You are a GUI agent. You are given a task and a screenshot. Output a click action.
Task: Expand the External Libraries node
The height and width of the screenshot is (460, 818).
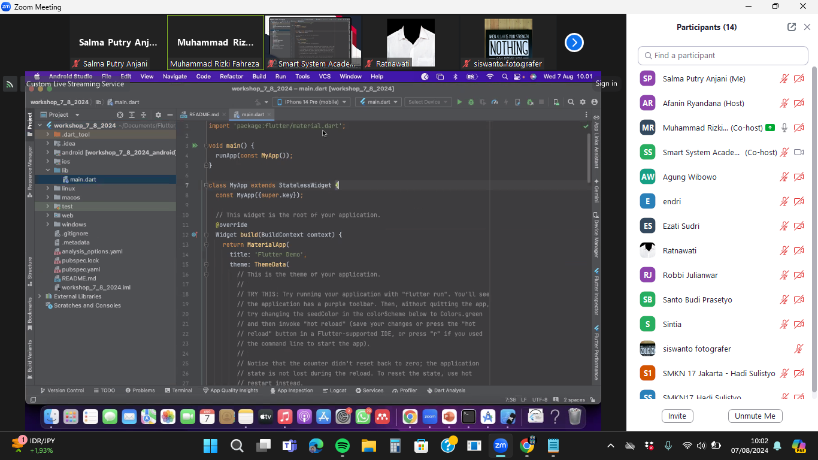[40, 296]
